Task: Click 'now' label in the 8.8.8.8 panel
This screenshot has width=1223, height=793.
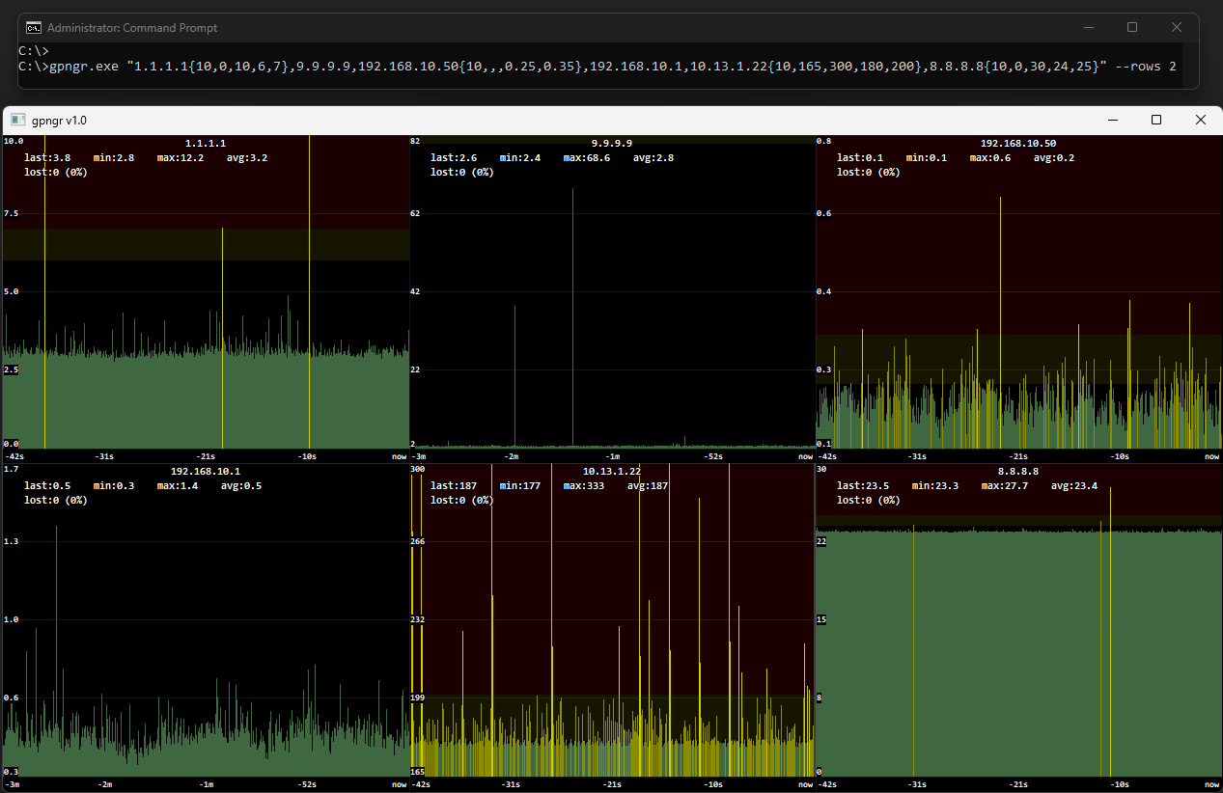Action: point(1212,784)
